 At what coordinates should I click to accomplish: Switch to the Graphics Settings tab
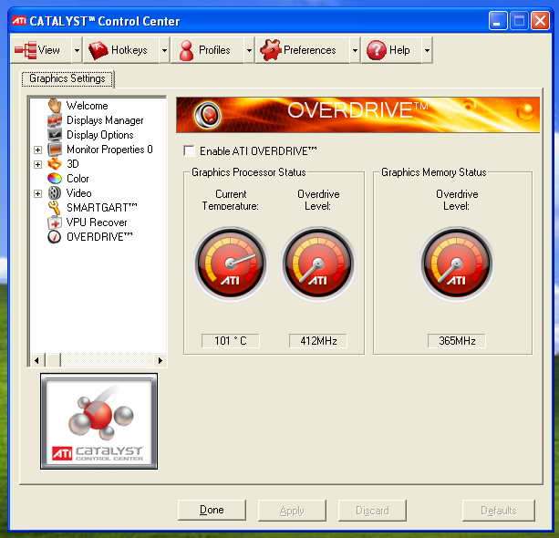pyautogui.click(x=67, y=78)
